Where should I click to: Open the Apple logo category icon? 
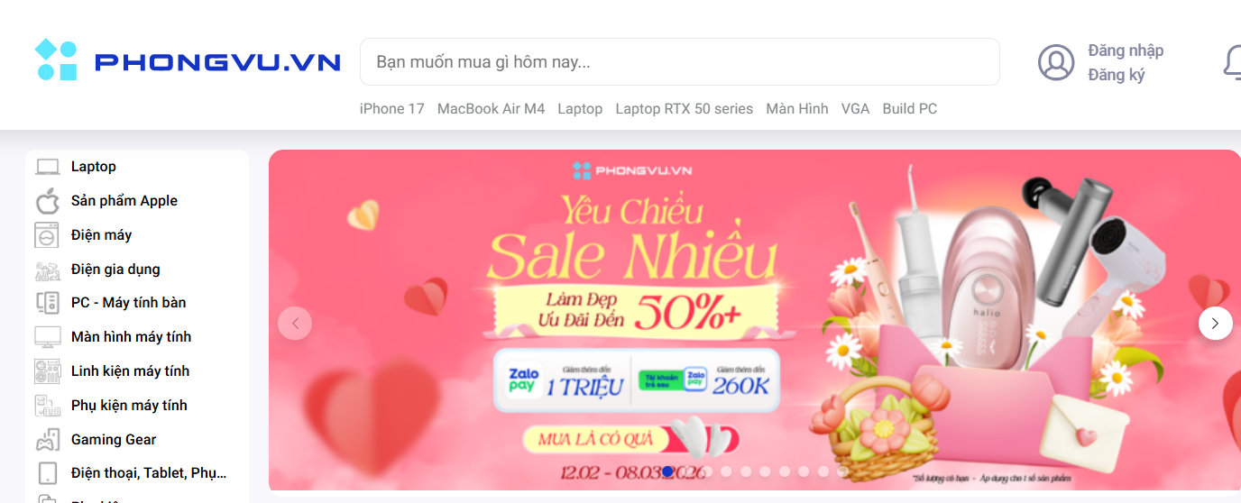point(47,201)
